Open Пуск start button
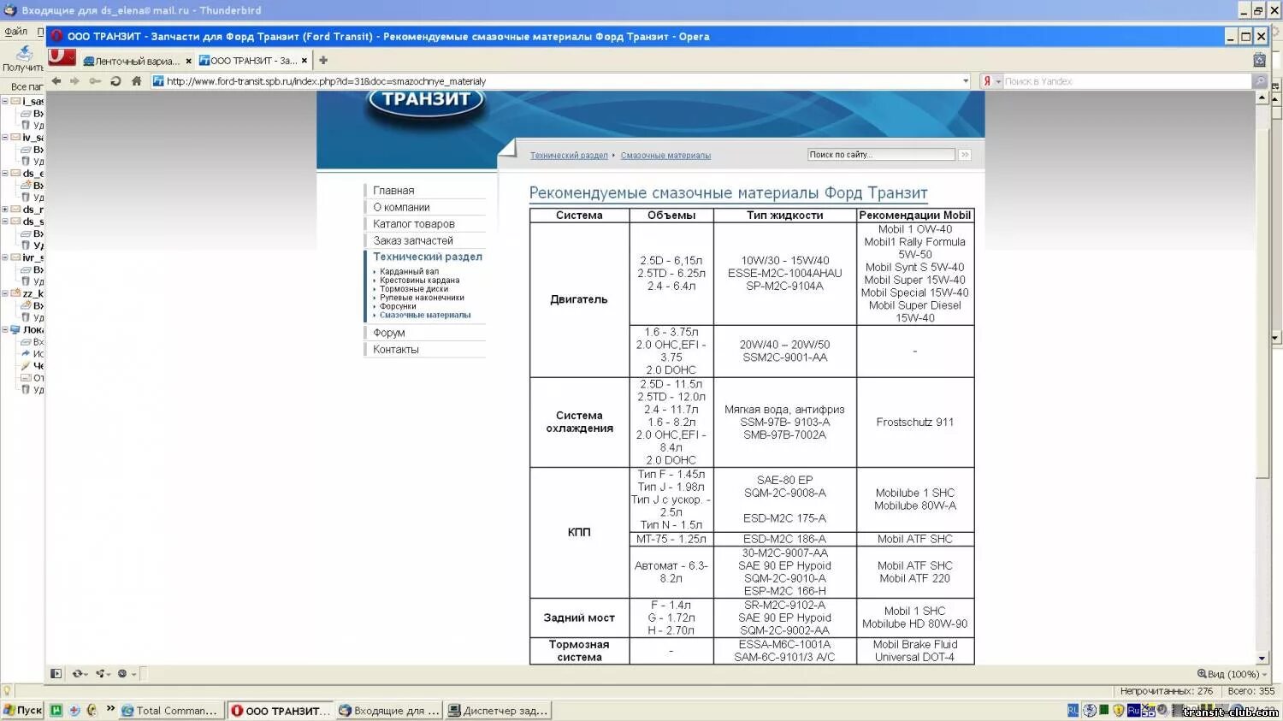This screenshot has height=721, width=1283. coord(22,710)
